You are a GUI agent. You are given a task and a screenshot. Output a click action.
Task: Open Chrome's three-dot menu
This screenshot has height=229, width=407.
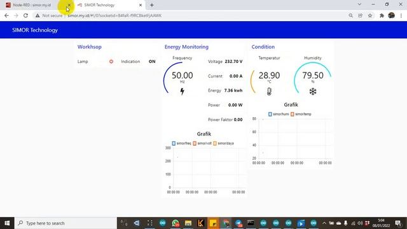click(x=401, y=15)
